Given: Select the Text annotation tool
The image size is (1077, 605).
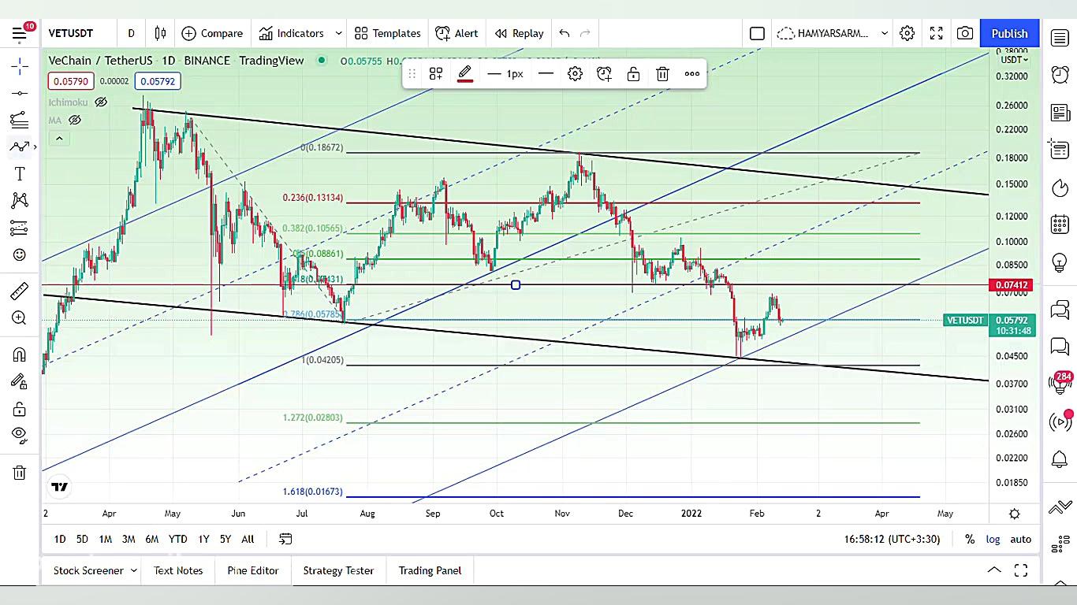Looking at the screenshot, I should [20, 173].
